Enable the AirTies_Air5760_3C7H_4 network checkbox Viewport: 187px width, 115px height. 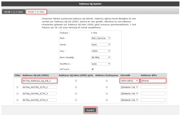pos(18,100)
